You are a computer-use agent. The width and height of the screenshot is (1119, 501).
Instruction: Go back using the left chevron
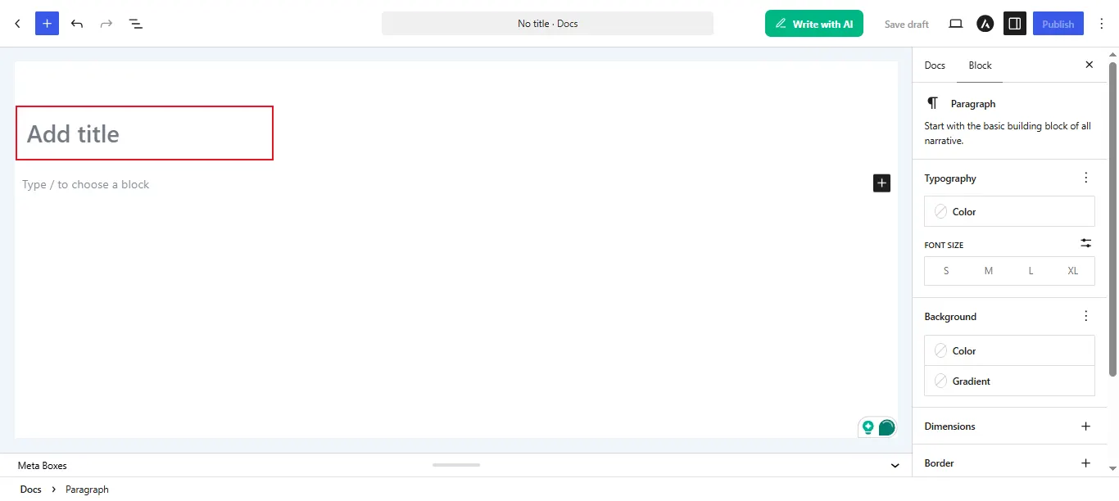click(x=17, y=24)
